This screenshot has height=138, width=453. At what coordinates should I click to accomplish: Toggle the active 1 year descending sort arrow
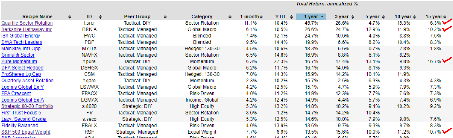click(x=322, y=17)
